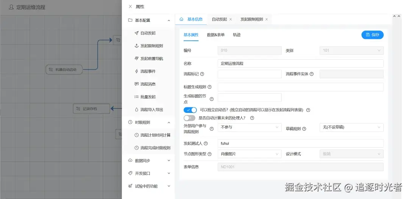
Task: Click the icon beside 开发接口
Action: point(130,173)
